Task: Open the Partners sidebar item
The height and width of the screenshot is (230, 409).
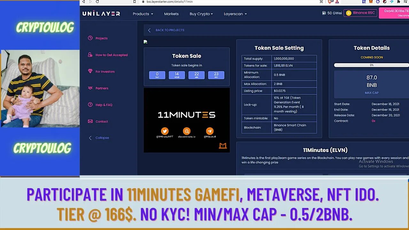Action: point(102,88)
